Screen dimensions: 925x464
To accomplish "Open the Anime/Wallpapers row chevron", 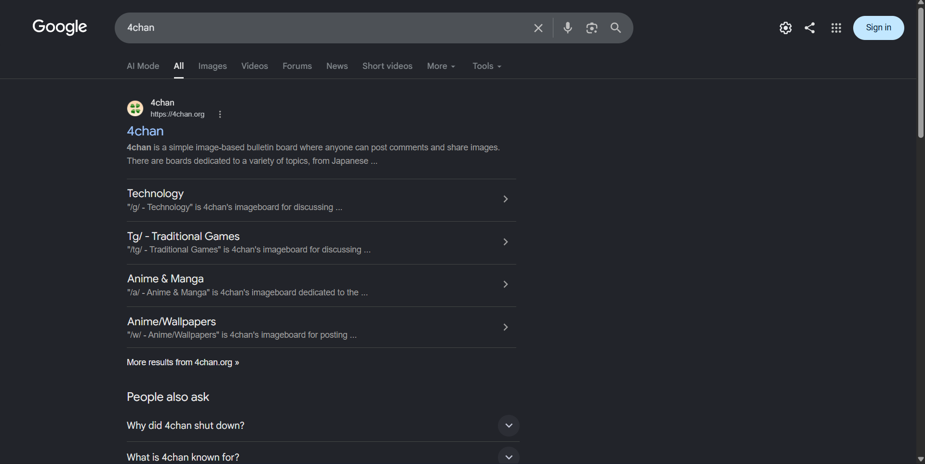I will coord(506,327).
